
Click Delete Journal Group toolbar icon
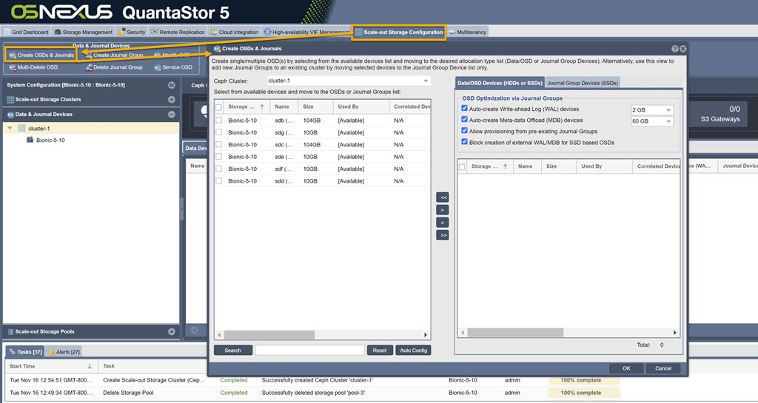90,67
